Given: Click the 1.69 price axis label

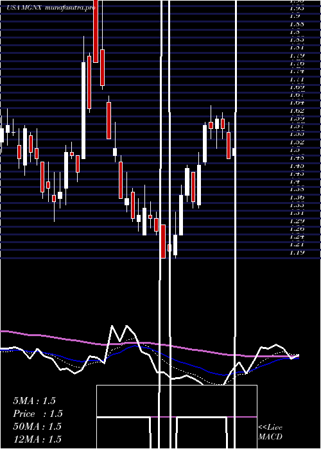Looking at the screenshot, I should point(297,87).
